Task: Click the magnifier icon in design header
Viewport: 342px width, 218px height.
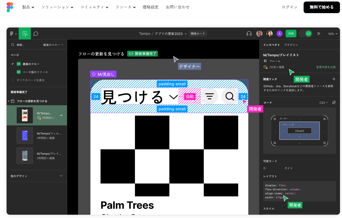Action: pyautogui.click(x=230, y=96)
